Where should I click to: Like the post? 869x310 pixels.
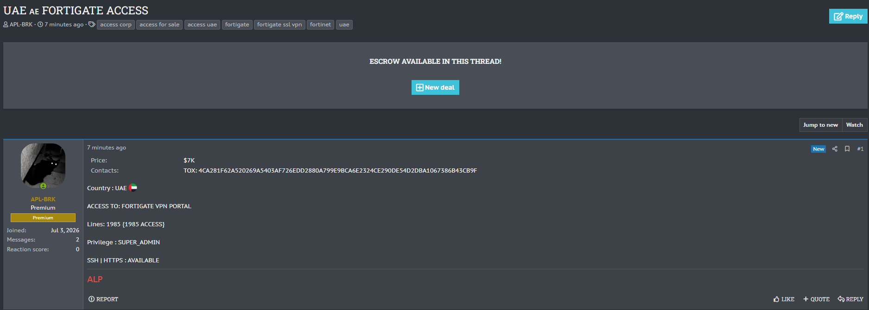[x=784, y=299]
